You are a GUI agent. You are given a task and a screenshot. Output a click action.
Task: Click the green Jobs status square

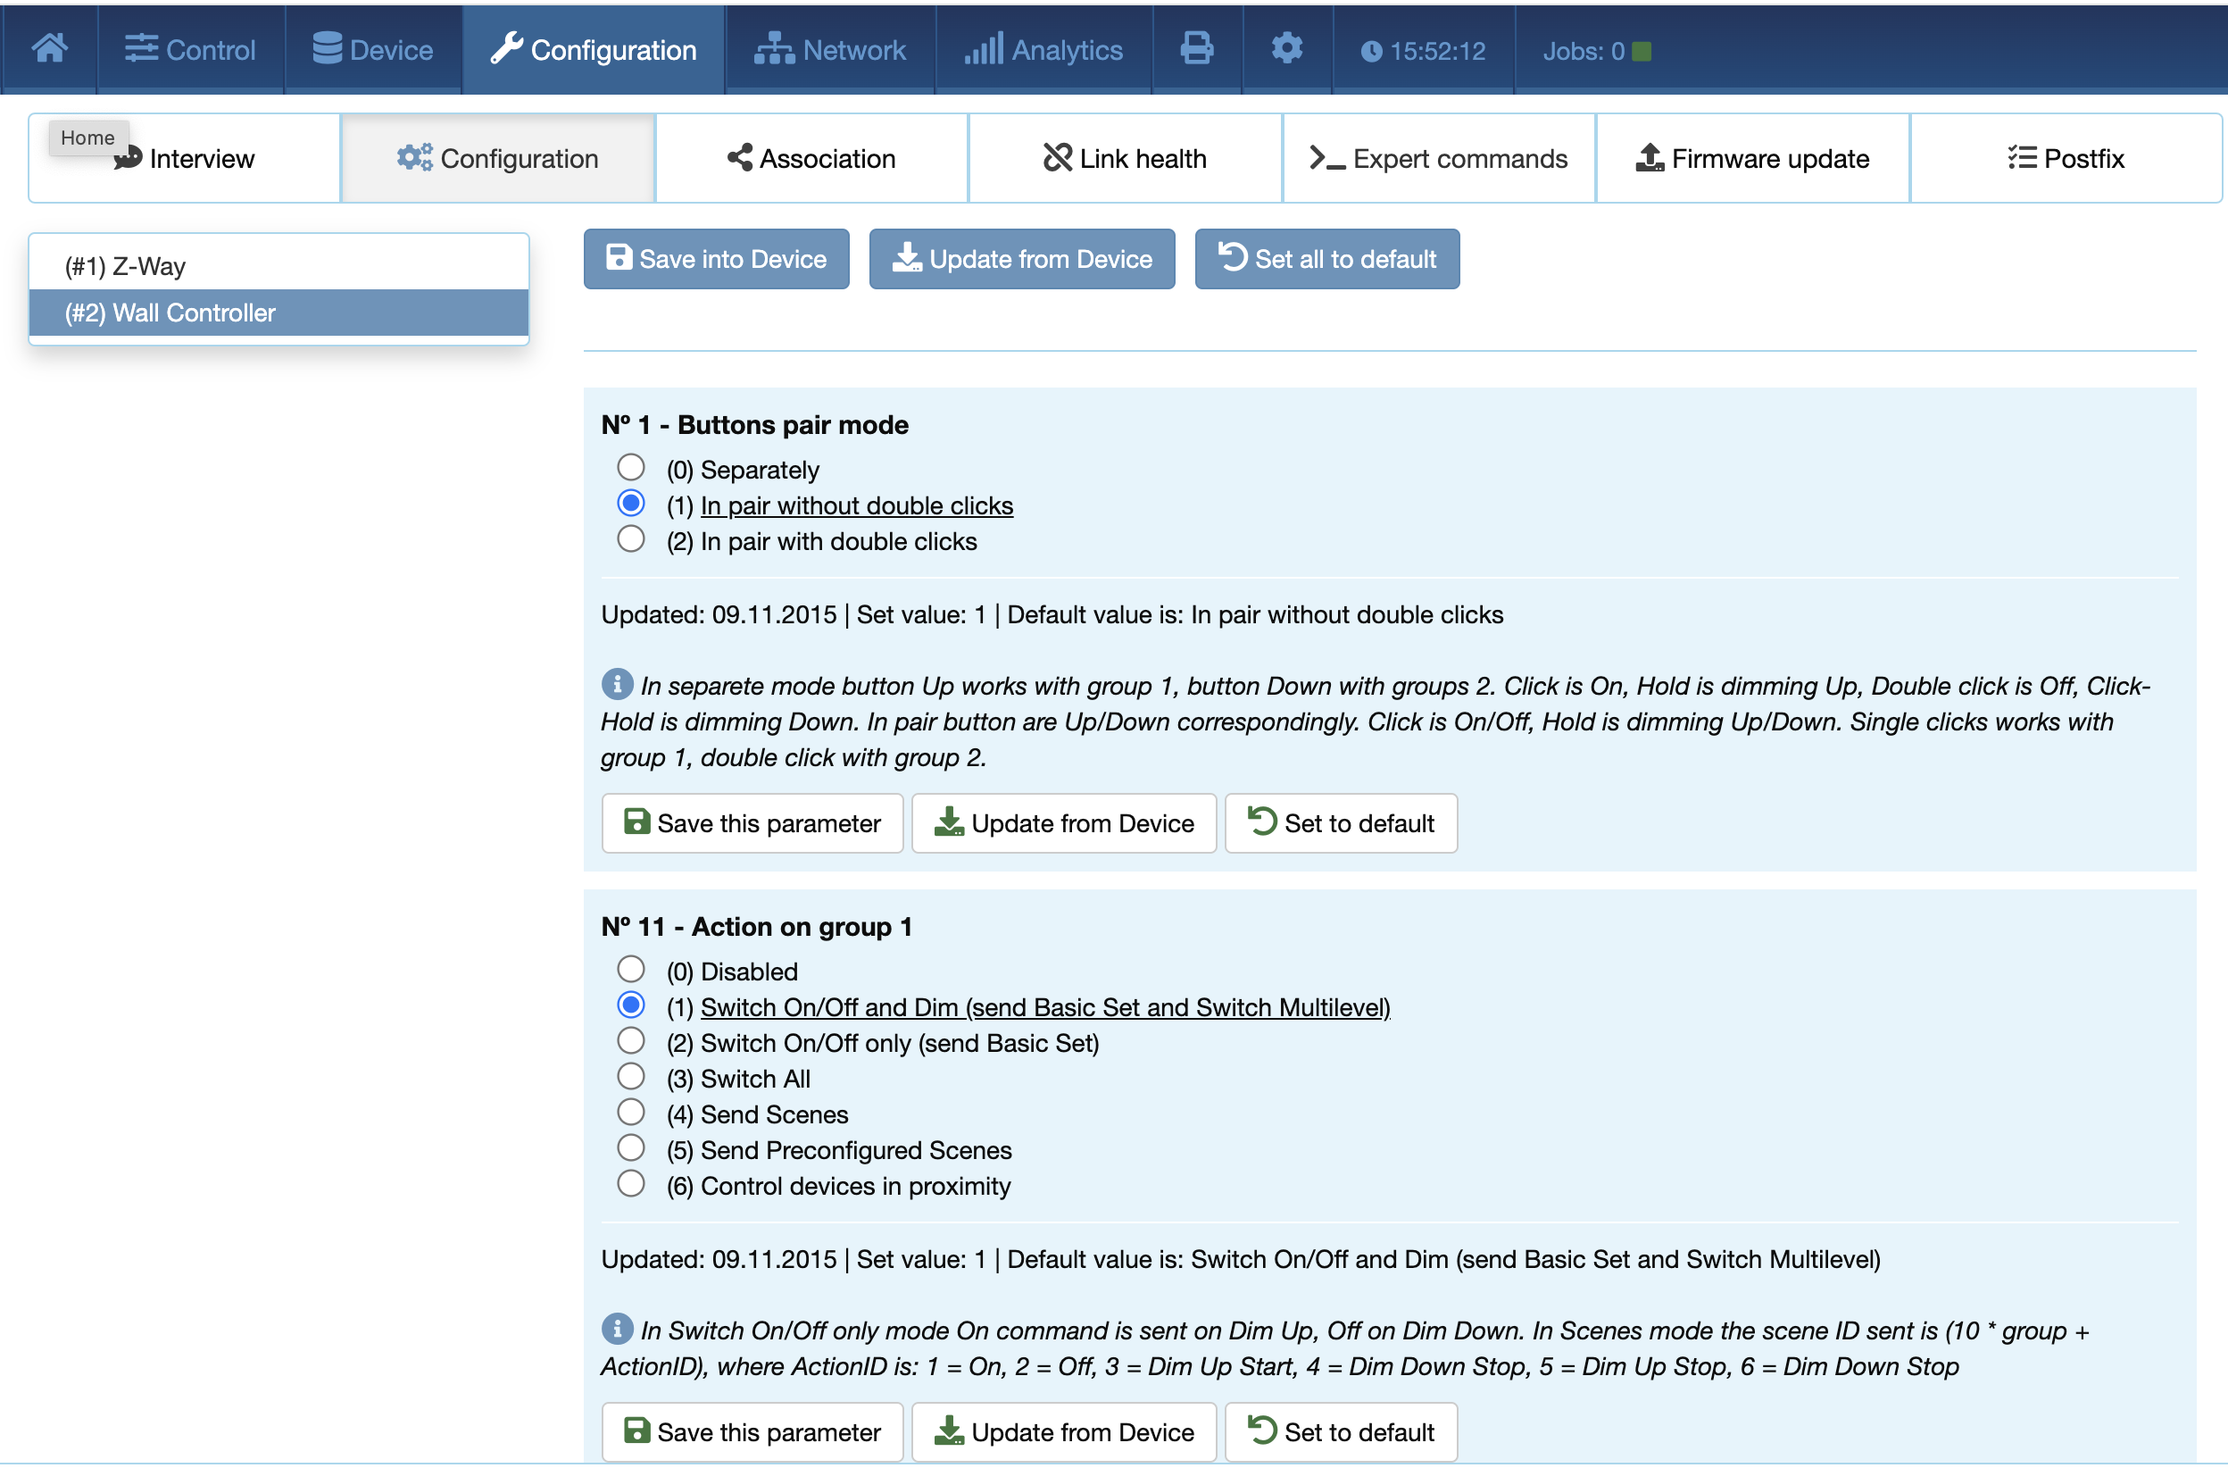(x=1642, y=52)
